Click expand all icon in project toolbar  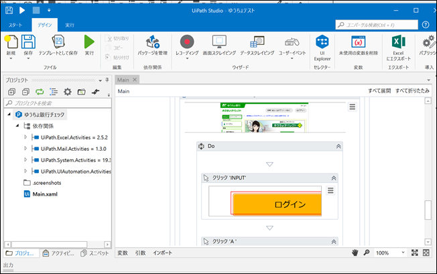pyautogui.click(x=11, y=92)
